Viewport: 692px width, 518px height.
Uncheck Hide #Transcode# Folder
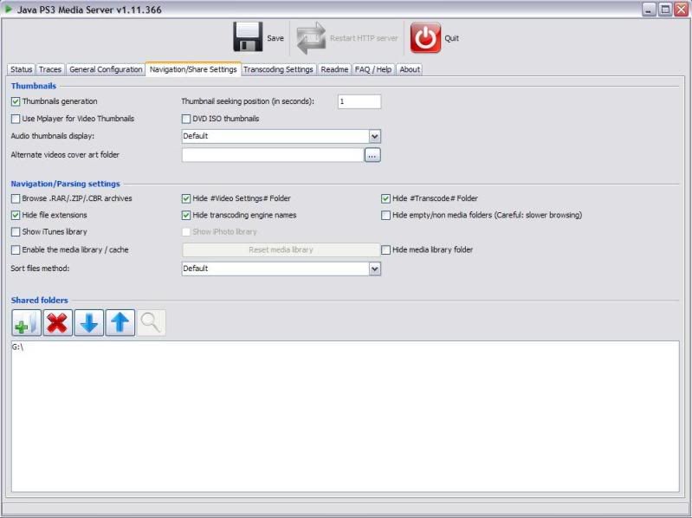(385, 198)
